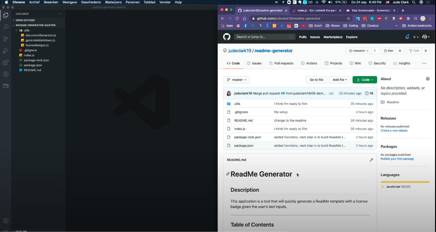The width and height of the screenshot is (436, 232).
Task: Open GitHub notifications bell
Action: click(407, 37)
